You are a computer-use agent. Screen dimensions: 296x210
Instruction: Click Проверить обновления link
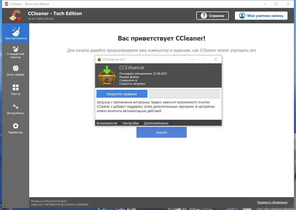tap(272, 202)
